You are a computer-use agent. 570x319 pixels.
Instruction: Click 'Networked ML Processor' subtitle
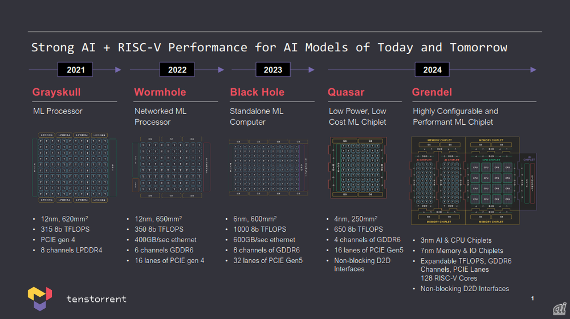click(160, 117)
